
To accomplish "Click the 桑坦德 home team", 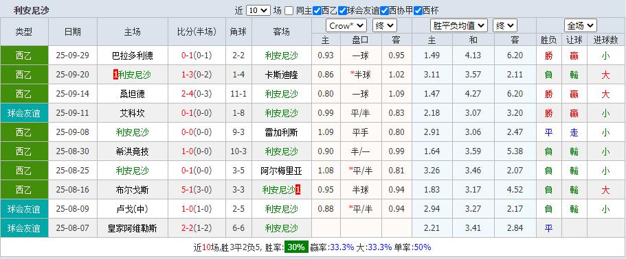I will click(x=133, y=94).
